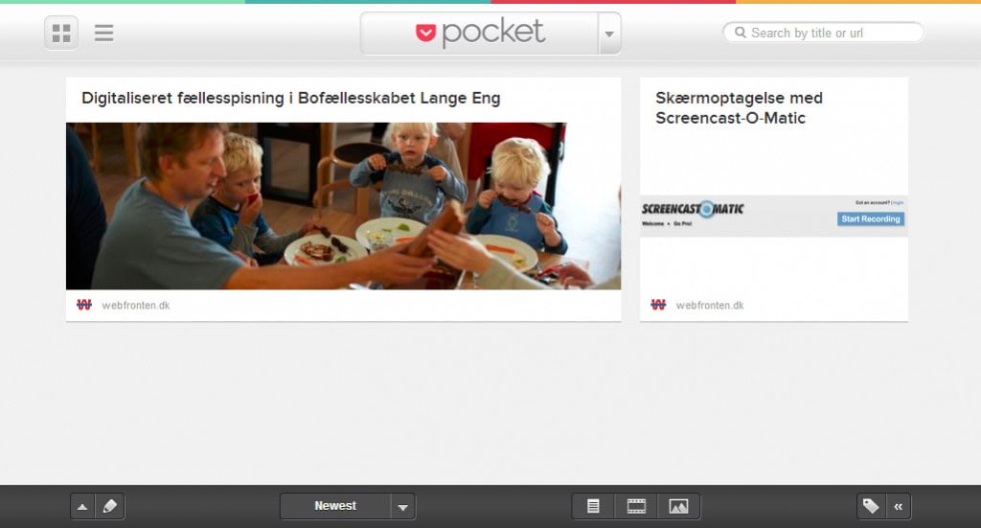Image resolution: width=981 pixels, height=528 pixels.
Task: Open the family dinner article thumbnail
Action: pos(344,206)
